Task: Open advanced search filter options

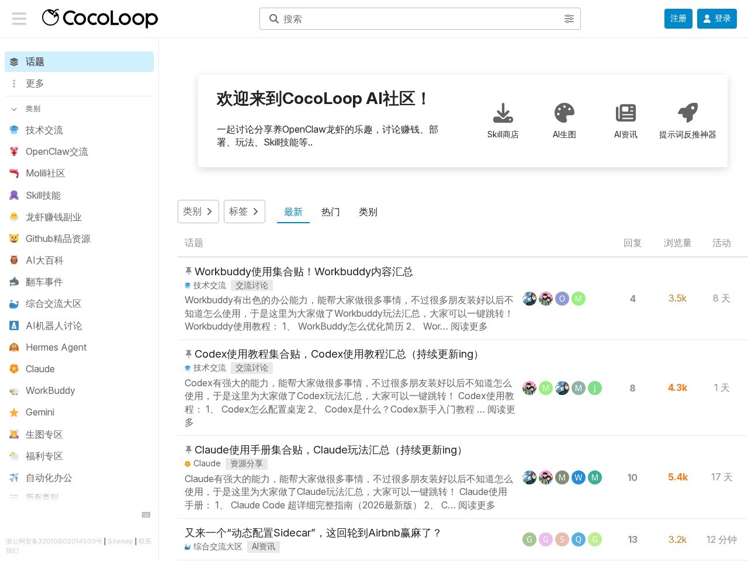Action: point(569,19)
